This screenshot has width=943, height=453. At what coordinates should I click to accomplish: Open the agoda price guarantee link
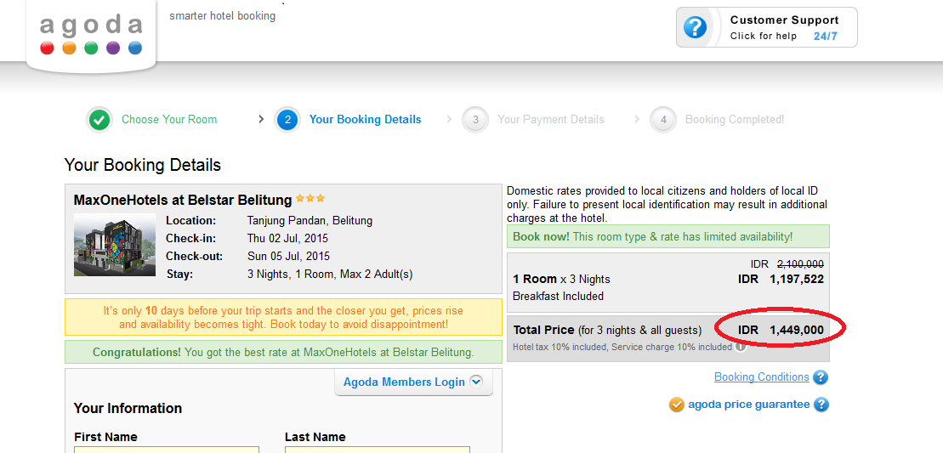[x=748, y=405]
